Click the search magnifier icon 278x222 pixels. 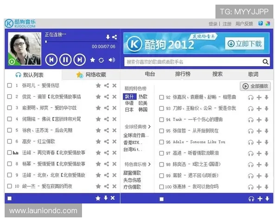265,62
